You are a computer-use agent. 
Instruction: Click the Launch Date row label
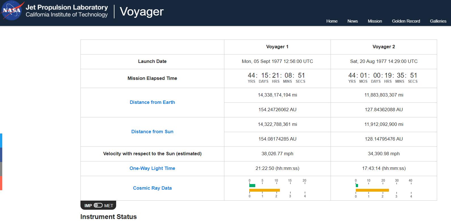152,62
